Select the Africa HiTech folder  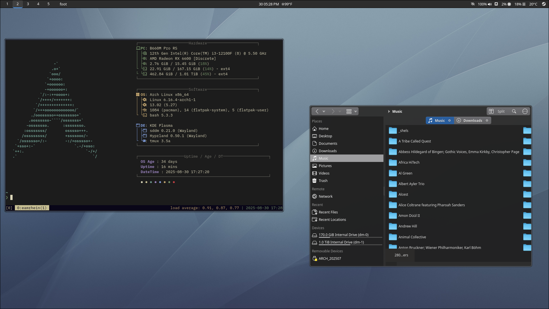point(404,163)
